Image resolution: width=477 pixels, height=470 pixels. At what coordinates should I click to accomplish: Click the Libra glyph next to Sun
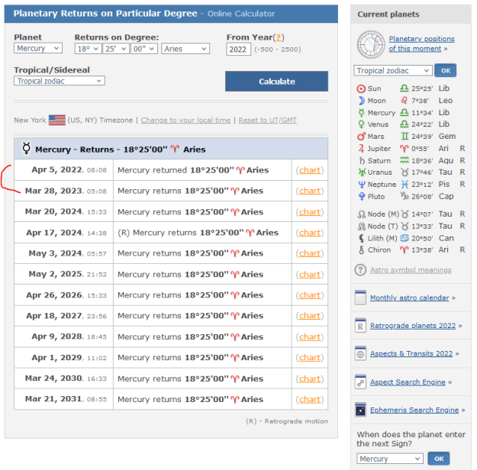[404, 89]
